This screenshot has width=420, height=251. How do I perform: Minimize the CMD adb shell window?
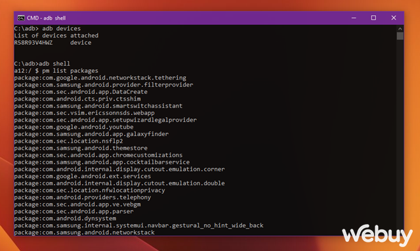pyautogui.click(x=354, y=18)
